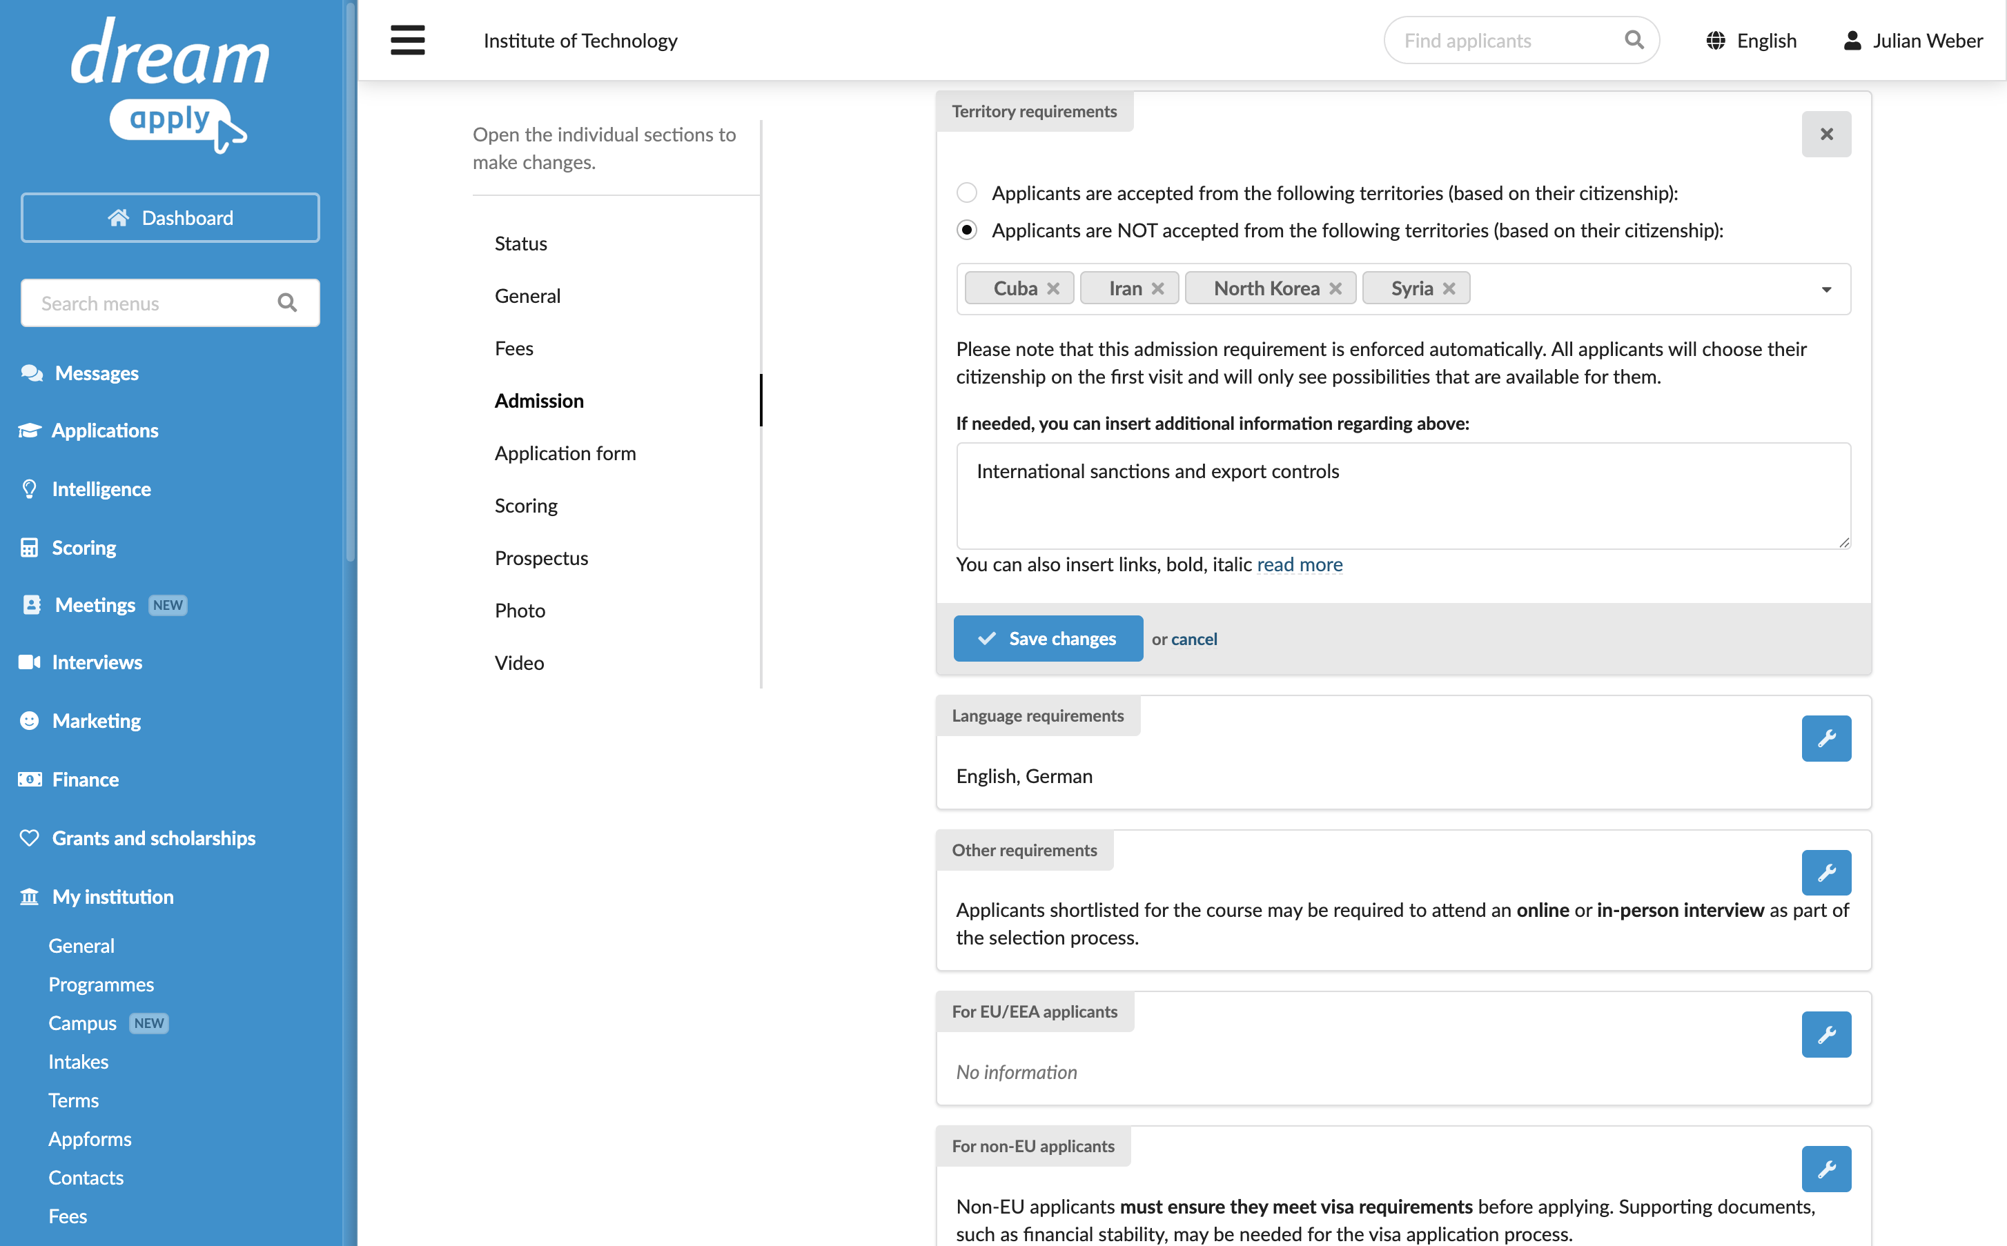Open Julian Weber user menu
Screen dimensions: 2007x1246
pos(1912,41)
